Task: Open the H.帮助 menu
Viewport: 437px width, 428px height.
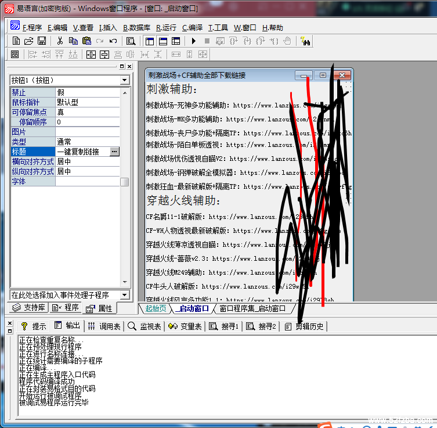Action: [x=273, y=28]
